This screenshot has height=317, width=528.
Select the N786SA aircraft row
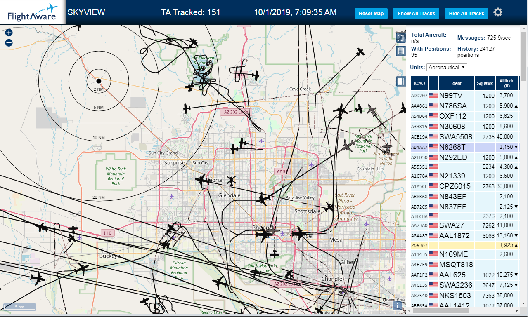pos(465,106)
